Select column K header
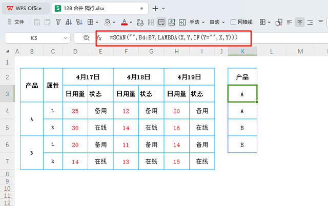This screenshot has height=206, width=328. (x=242, y=51)
